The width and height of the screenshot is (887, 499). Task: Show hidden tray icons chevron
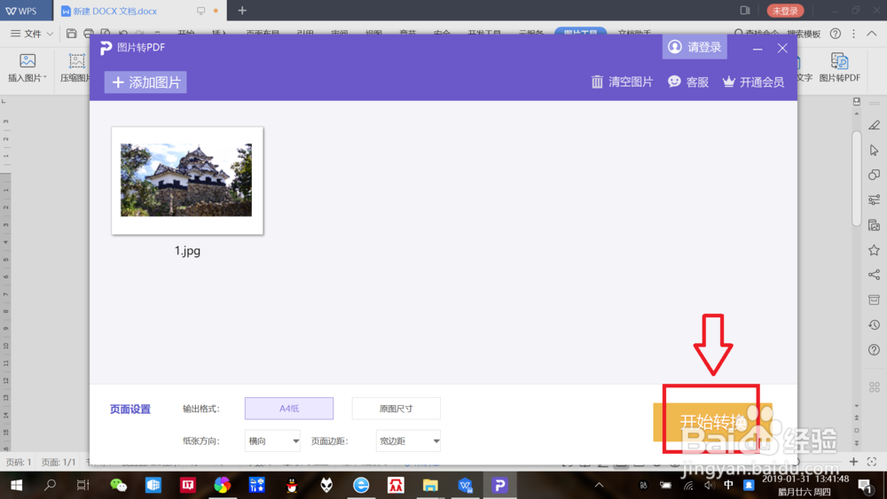click(599, 485)
